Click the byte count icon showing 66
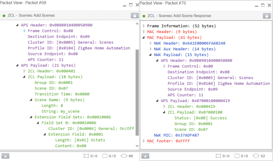The width and height of the screenshot is (273, 161). point(124,156)
